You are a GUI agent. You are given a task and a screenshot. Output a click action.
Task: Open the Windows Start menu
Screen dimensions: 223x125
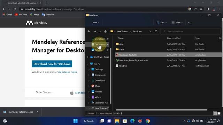tap(76, 121)
